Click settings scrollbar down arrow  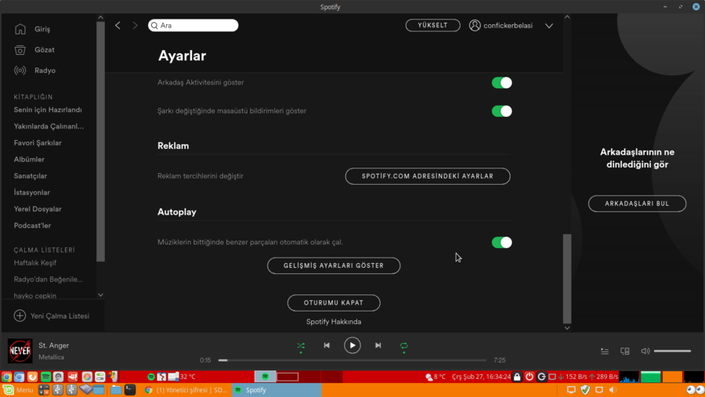(x=567, y=328)
